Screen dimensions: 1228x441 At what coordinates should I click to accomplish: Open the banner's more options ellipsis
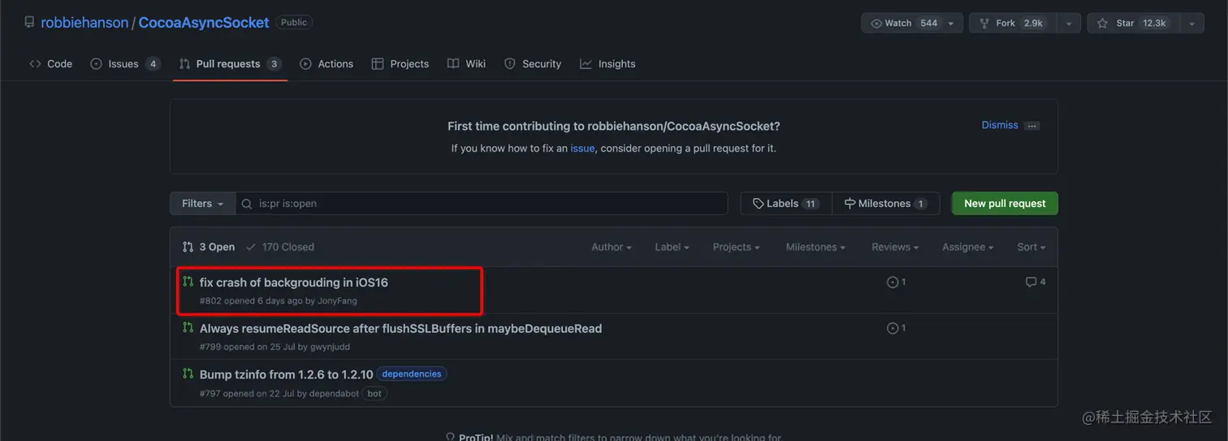click(1032, 126)
